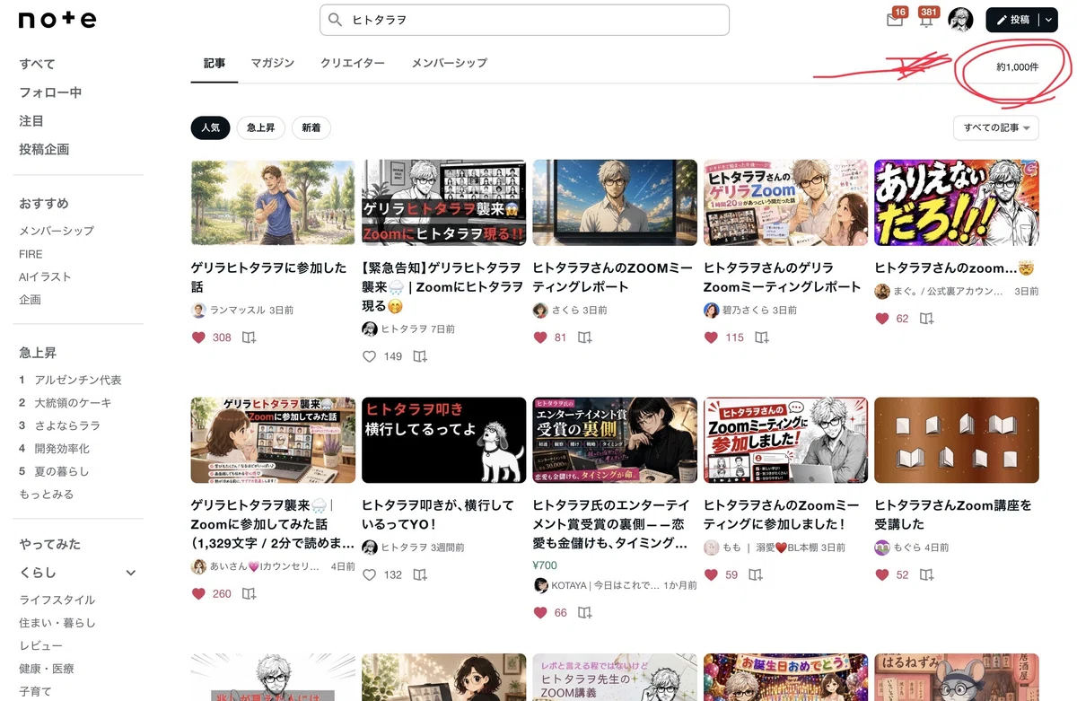Like the ゲリラヒトタラヲに参加した話 article

pyautogui.click(x=199, y=338)
